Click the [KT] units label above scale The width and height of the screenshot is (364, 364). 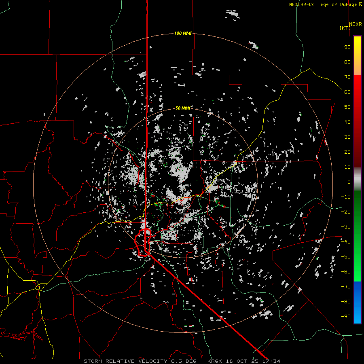coord(345,28)
